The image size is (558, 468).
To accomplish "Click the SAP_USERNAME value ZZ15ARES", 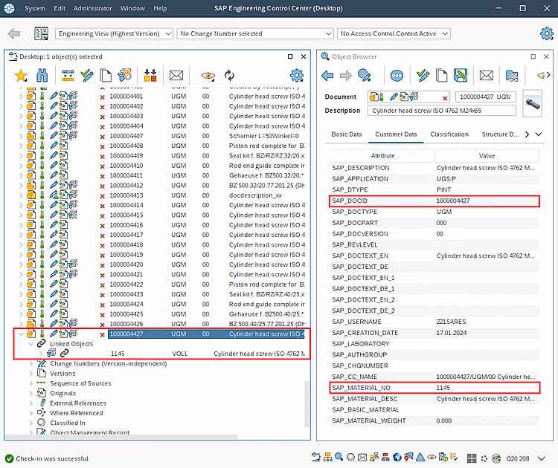I will click(451, 322).
